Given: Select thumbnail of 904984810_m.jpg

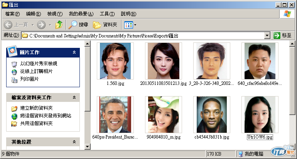Looking at the screenshot, I should [x=164, y=115].
